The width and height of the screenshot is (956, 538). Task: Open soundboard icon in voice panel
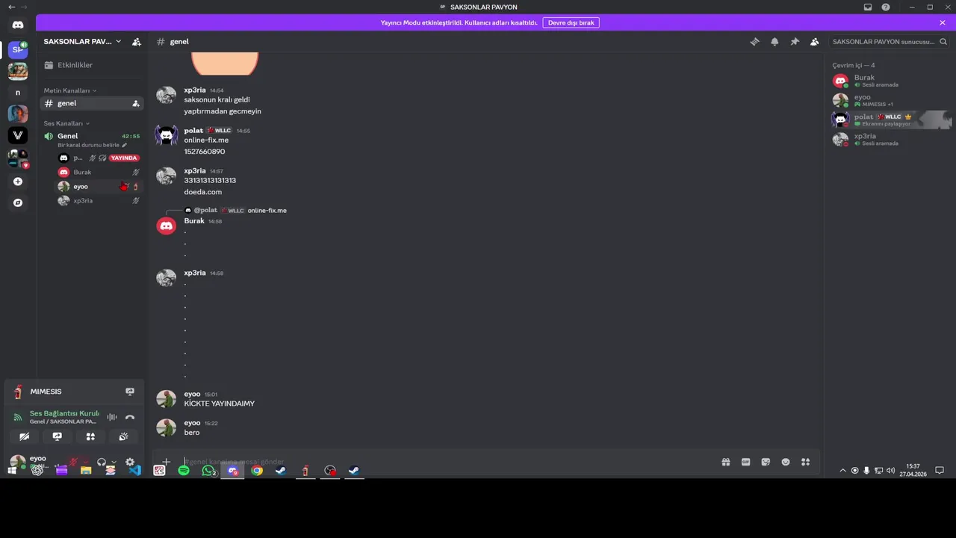point(123,436)
